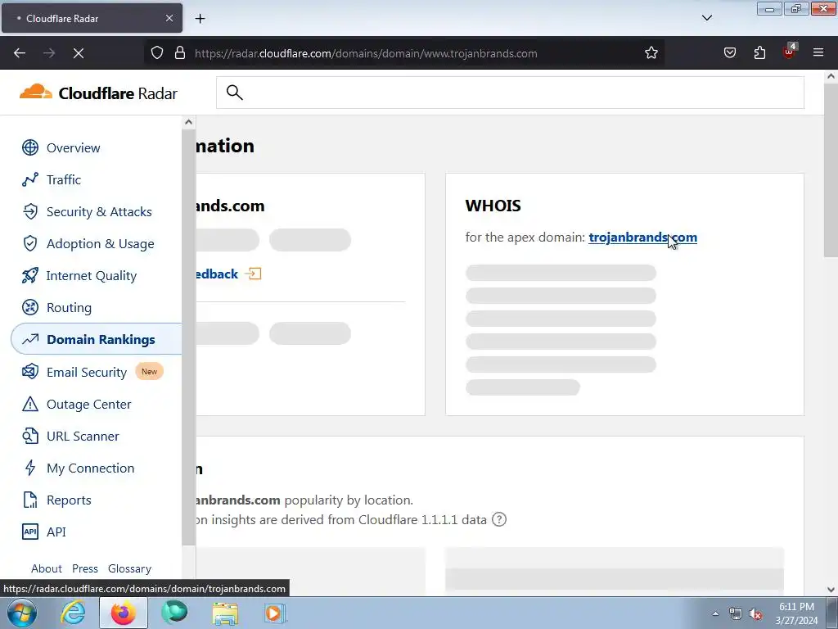The image size is (838, 629).
Task: Open the list all tabs dropdown
Action: click(706, 18)
